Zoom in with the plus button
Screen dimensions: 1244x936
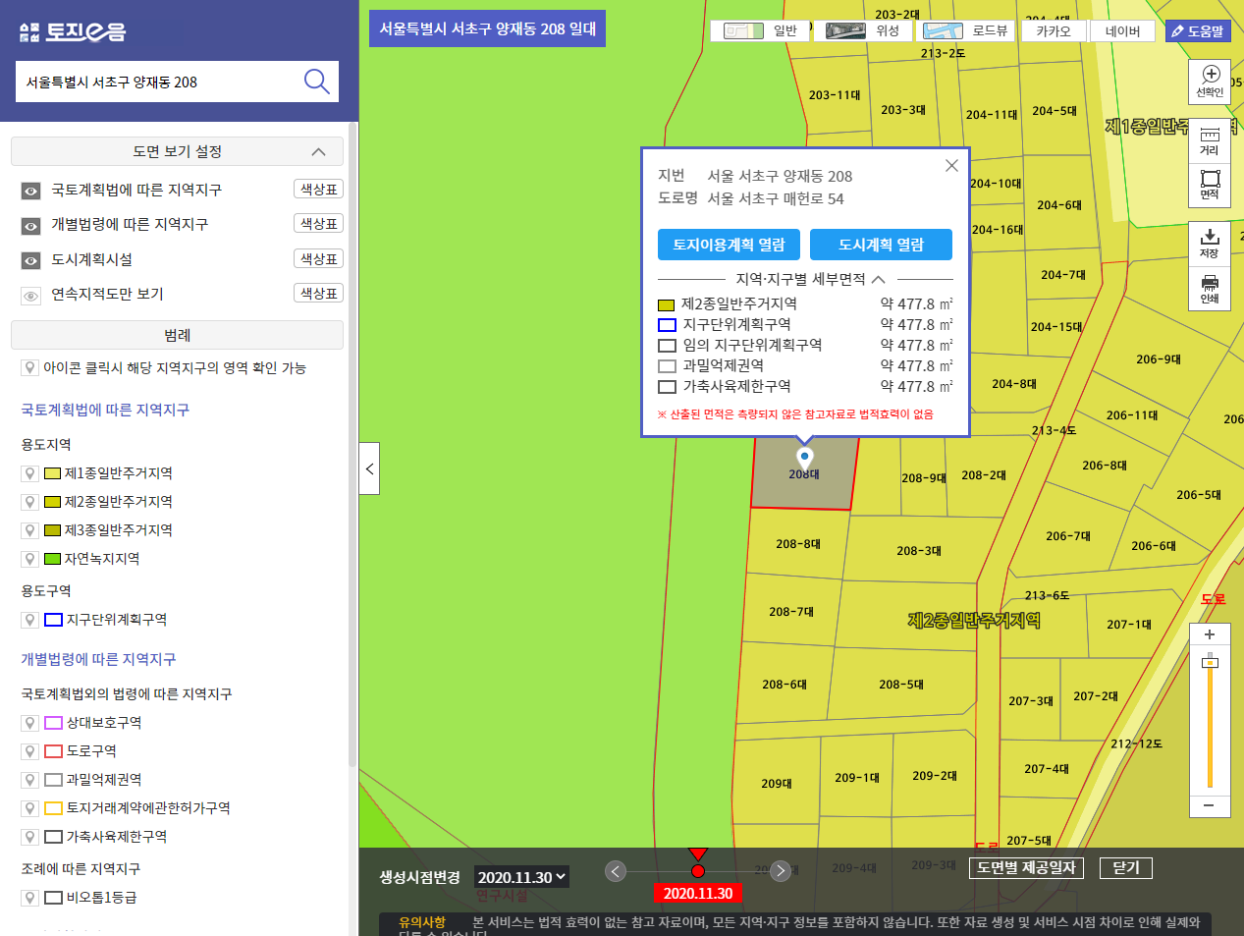(1210, 634)
